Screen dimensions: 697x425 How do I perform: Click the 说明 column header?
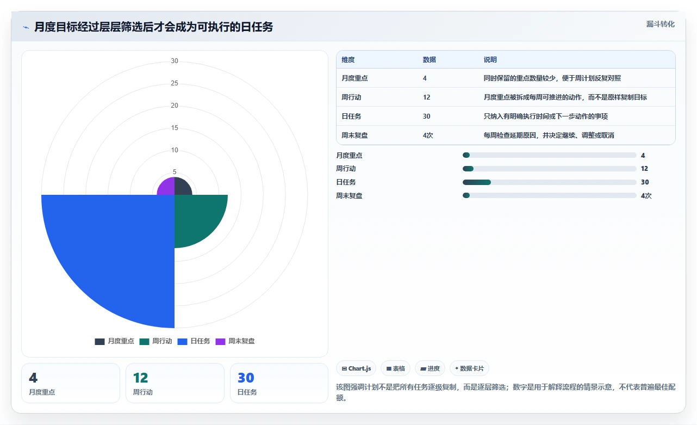click(x=490, y=60)
